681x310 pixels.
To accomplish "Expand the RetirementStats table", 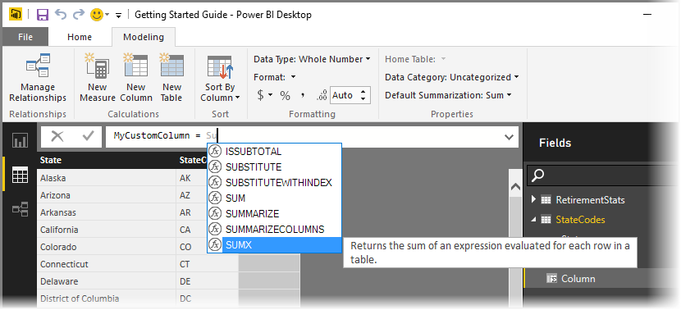I will click(x=534, y=200).
